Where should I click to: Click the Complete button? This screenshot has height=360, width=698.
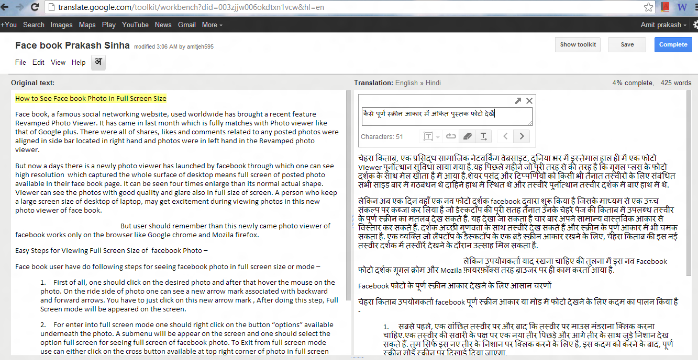click(673, 44)
